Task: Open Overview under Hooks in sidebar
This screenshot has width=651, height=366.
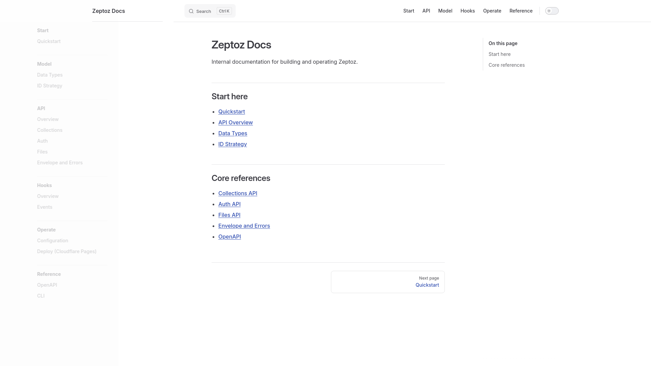Action: tap(48, 196)
